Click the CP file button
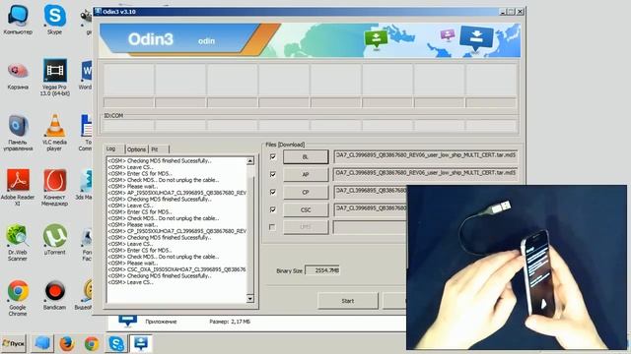This screenshot has height=354, width=631. coord(306,193)
